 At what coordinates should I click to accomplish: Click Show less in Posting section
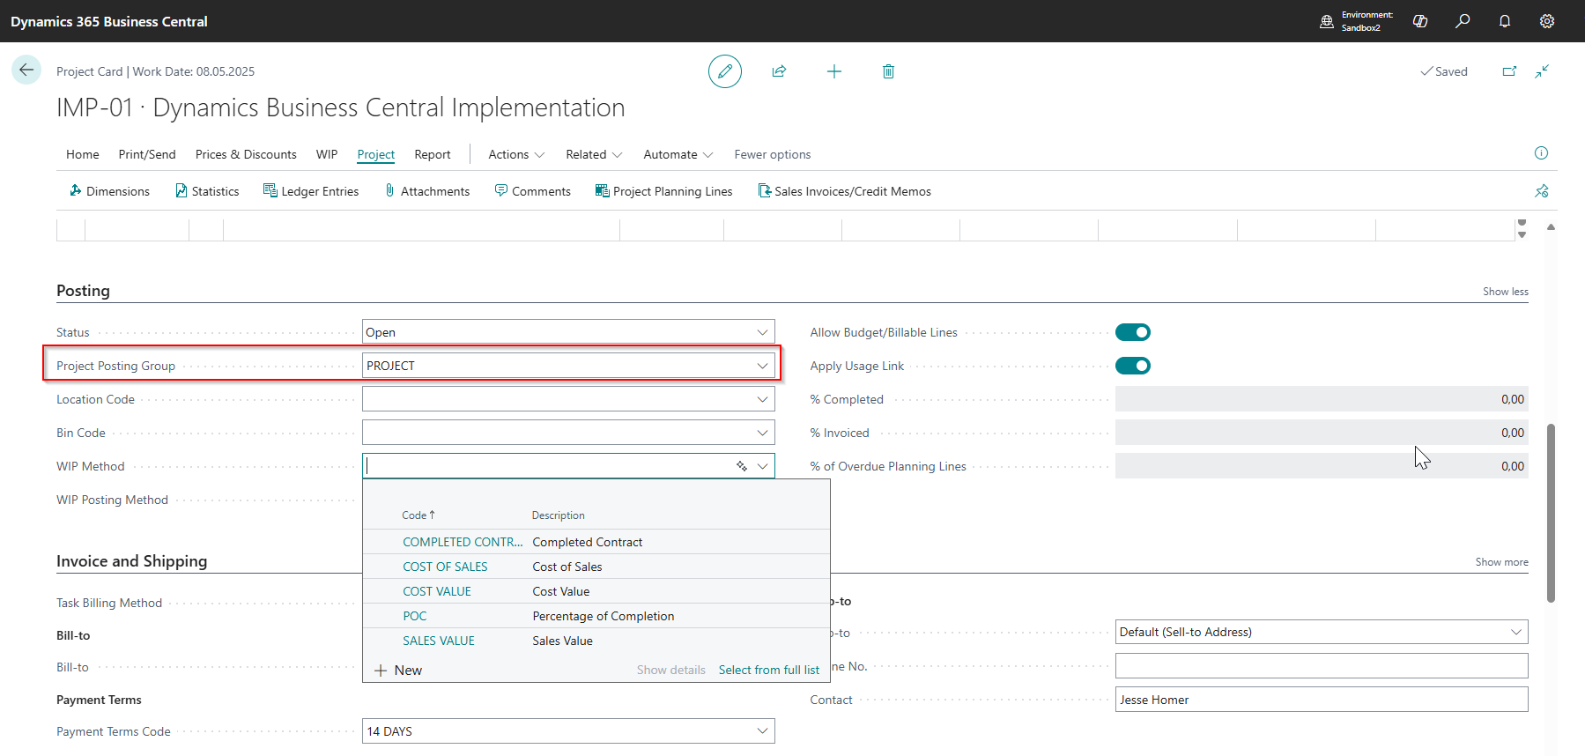(x=1506, y=292)
